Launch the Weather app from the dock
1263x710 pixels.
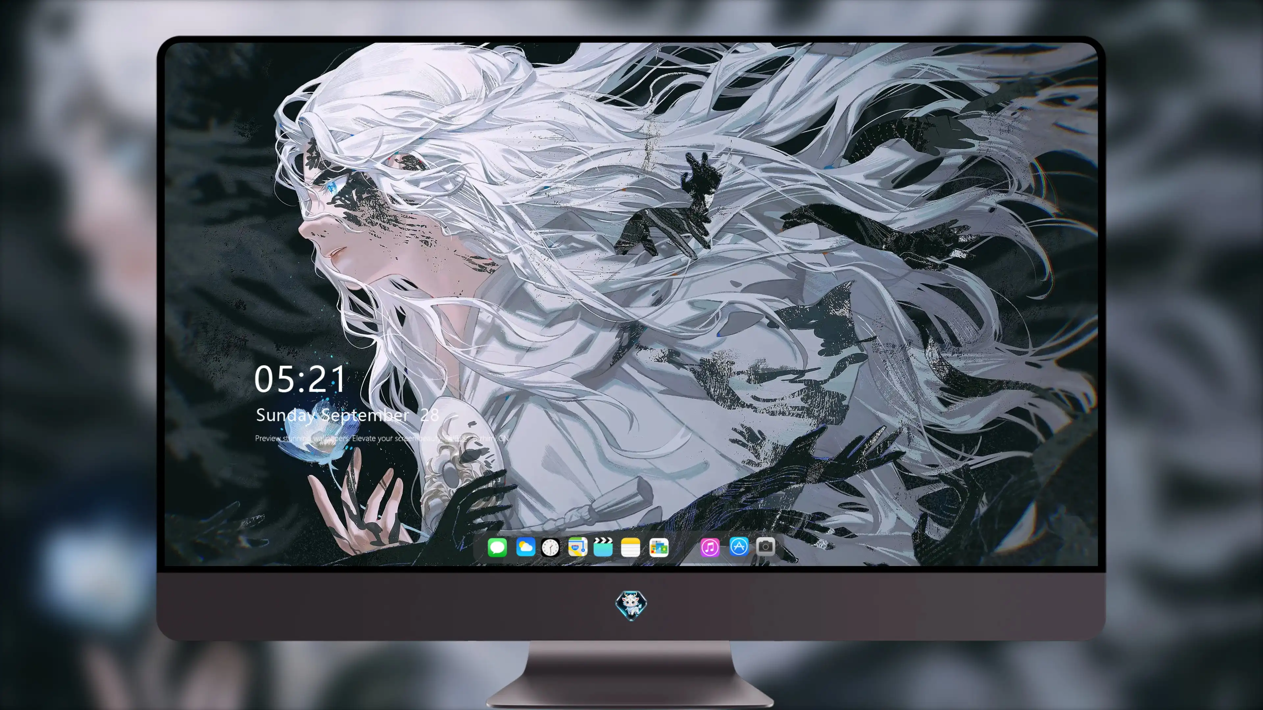coord(525,547)
